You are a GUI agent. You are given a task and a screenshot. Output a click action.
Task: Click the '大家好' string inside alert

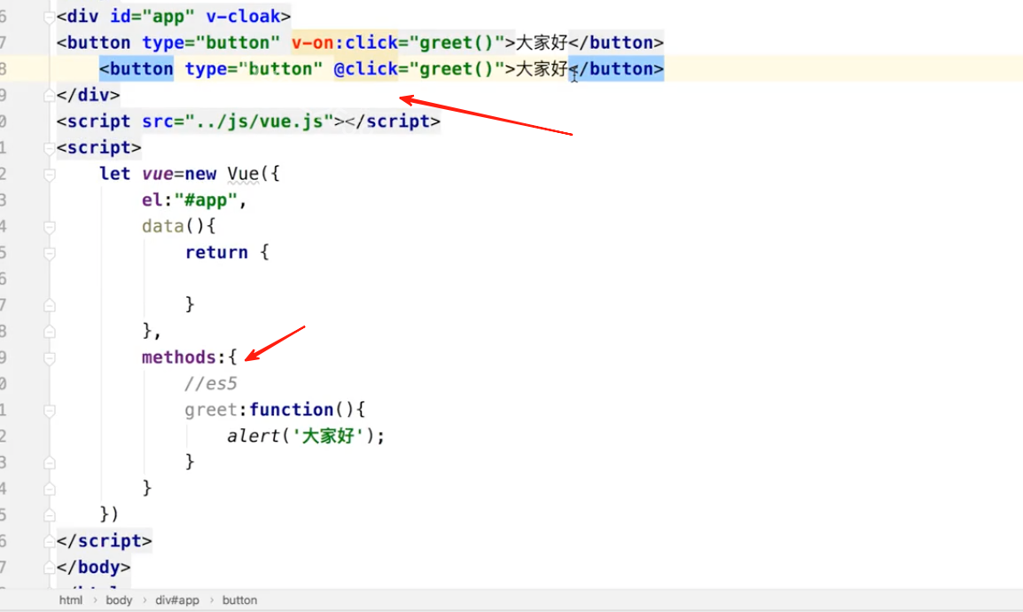pos(328,435)
